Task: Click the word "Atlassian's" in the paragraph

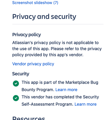Action: [23, 43]
